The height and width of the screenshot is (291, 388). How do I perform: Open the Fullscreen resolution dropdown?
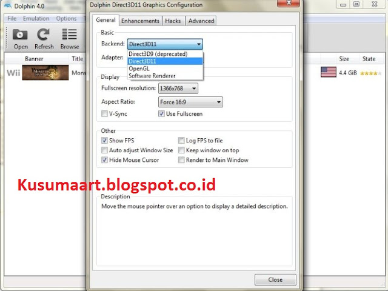(178, 89)
